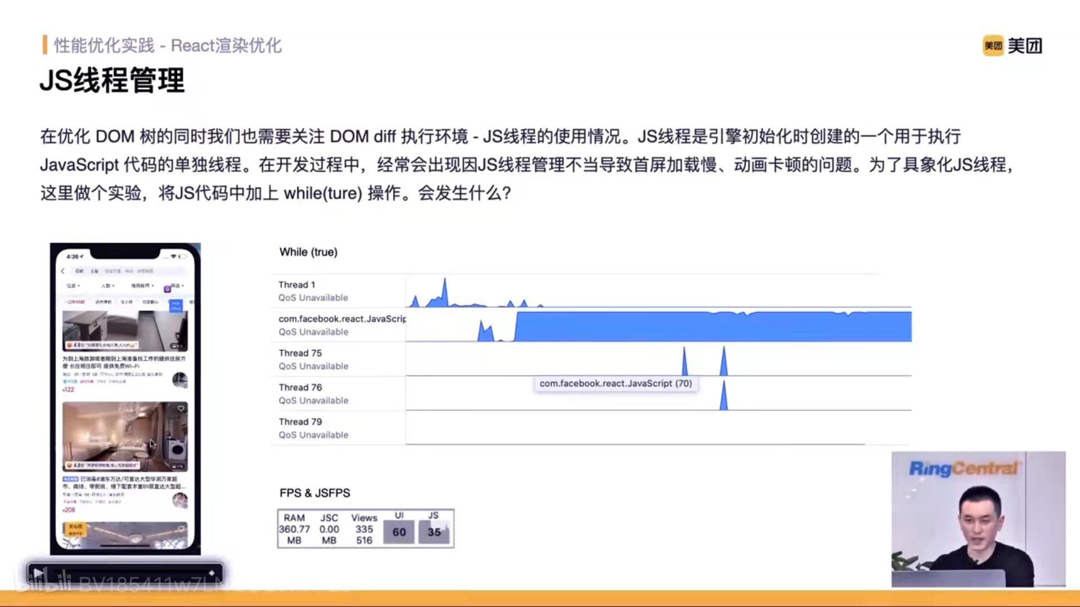Click the UI 60 FPS indicator box
Image resolution: width=1080 pixels, height=607 pixels.
pyautogui.click(x=399, y=532)
